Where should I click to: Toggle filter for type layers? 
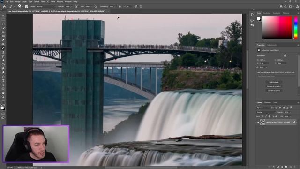point(280,108)
